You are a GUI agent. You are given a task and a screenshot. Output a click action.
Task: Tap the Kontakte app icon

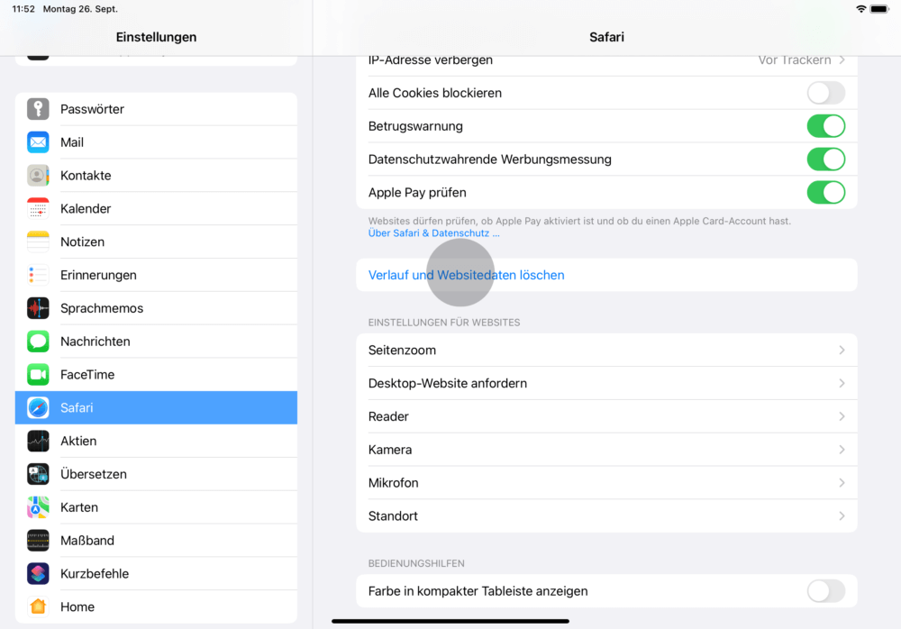click(38, 176)
